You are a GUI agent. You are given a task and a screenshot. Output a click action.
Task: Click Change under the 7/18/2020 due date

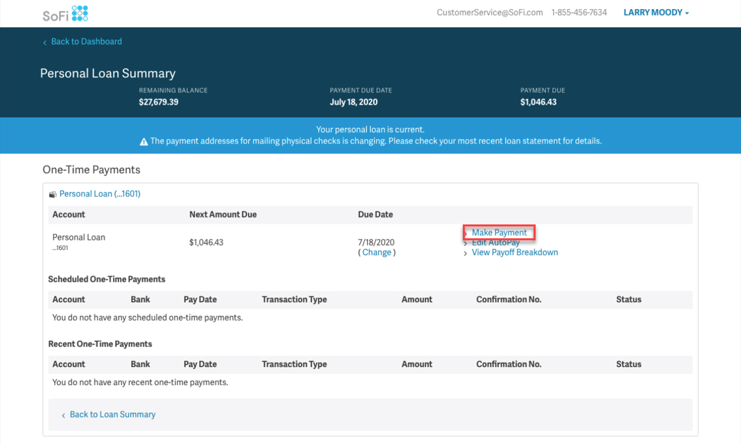[x=377, y=253]
